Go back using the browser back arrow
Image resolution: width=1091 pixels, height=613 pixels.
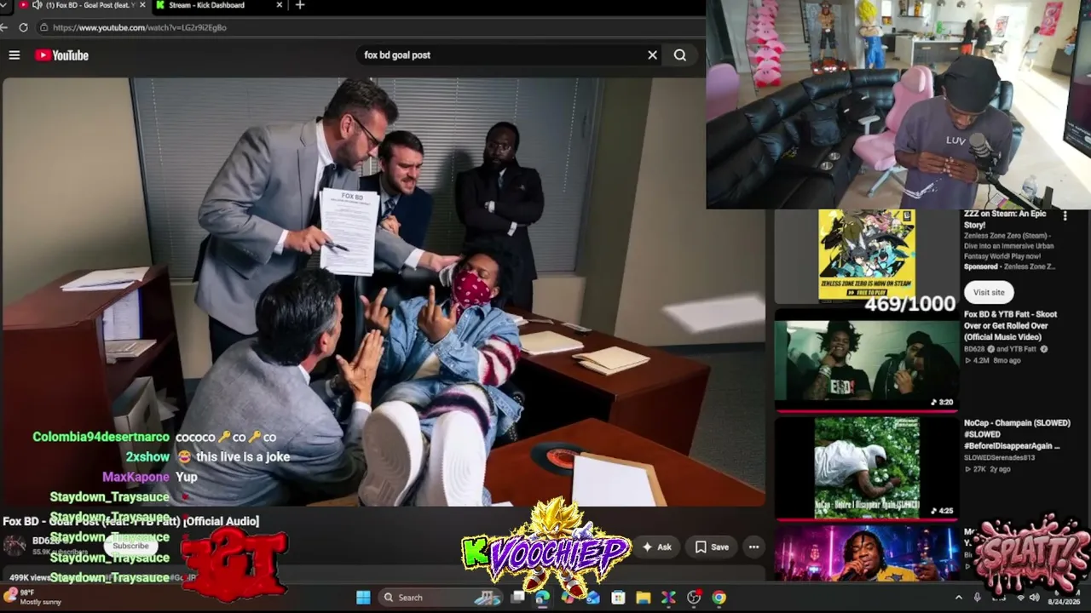tap(4, 27)
